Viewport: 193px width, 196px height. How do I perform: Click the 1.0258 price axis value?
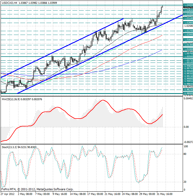point(189,26)
